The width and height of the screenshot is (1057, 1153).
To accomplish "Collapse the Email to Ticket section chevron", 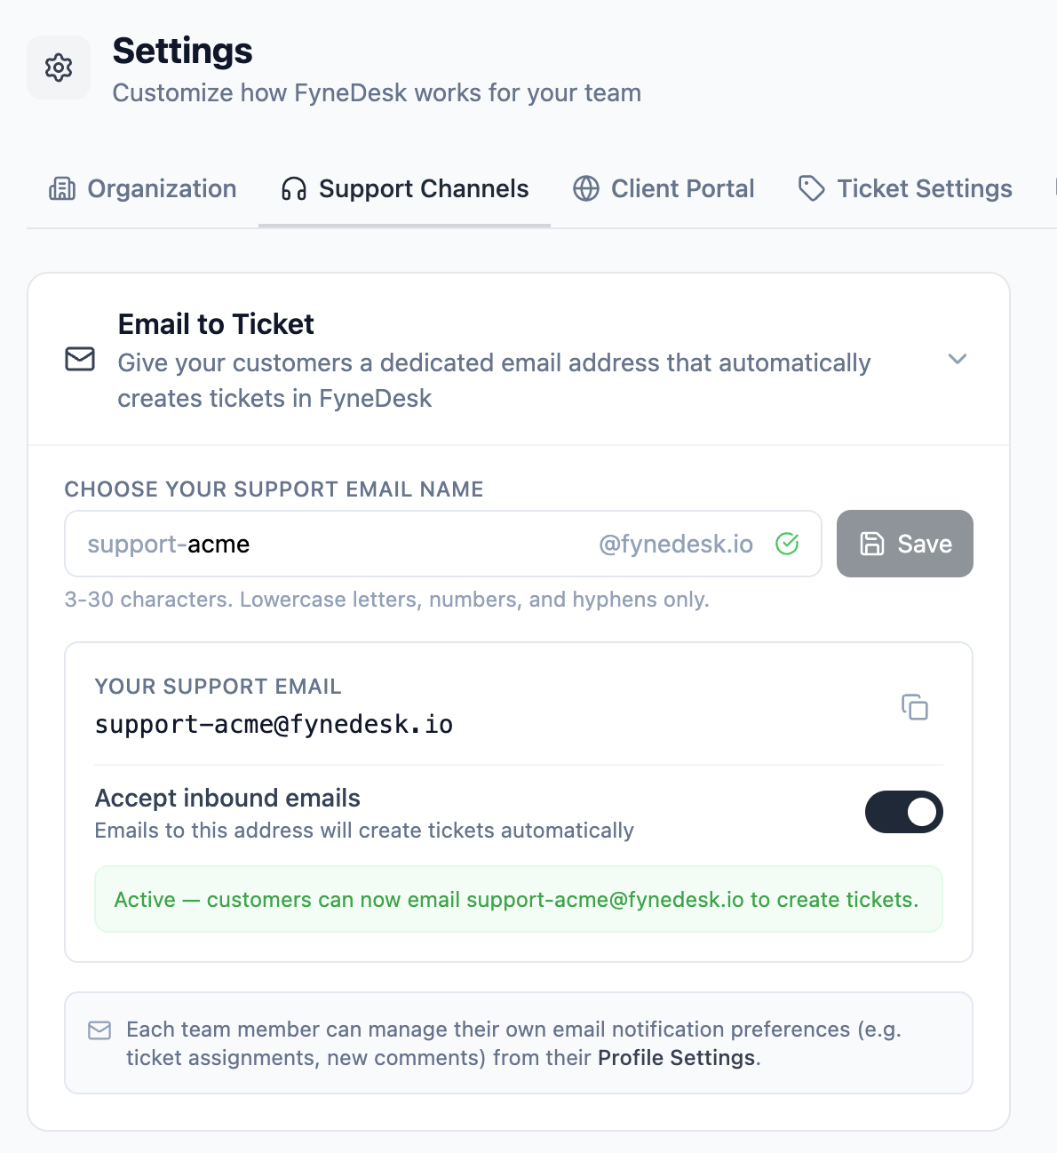I will pos(958,360).
